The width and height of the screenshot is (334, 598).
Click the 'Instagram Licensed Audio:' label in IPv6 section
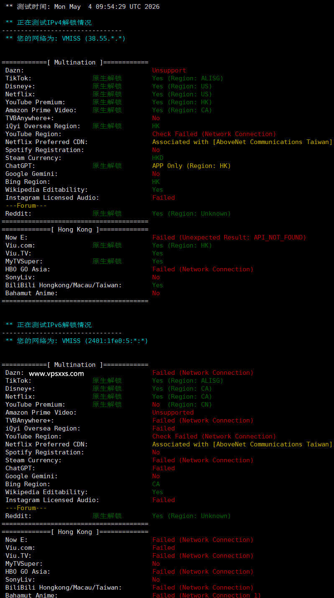coord(52,500)
